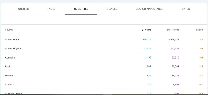Click clicks value 2,398
This screenshot has width=208, height=95.
click(x=148, y=67)
